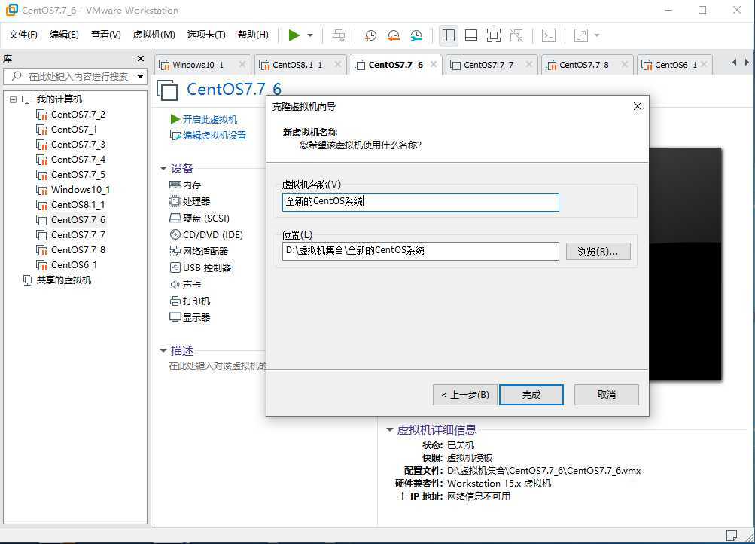Click the green power-on play toolbar icon

[294, 35]
